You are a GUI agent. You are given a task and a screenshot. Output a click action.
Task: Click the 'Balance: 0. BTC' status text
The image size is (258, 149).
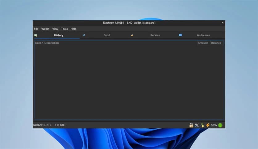(x=42, y=125)
